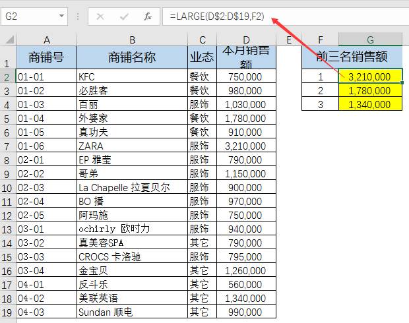
Task: Click the 商铺名称 header cell
Action: coord(132,57)
